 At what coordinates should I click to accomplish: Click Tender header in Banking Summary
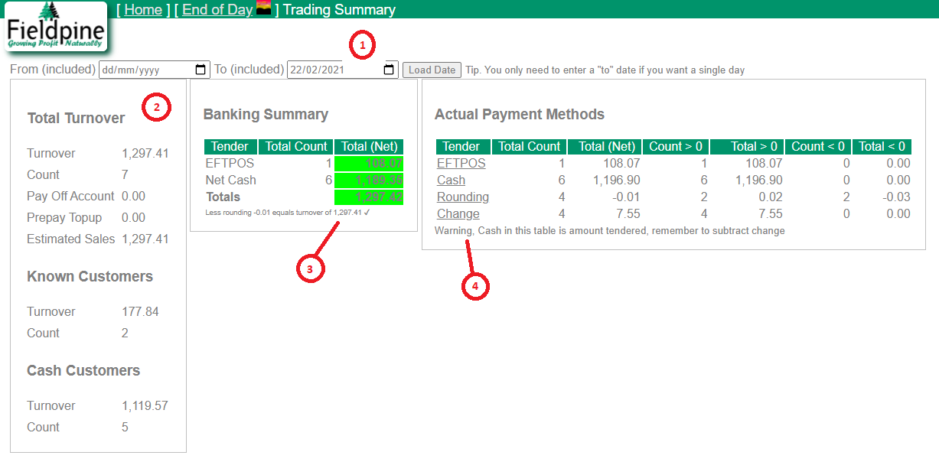[230, 146]
